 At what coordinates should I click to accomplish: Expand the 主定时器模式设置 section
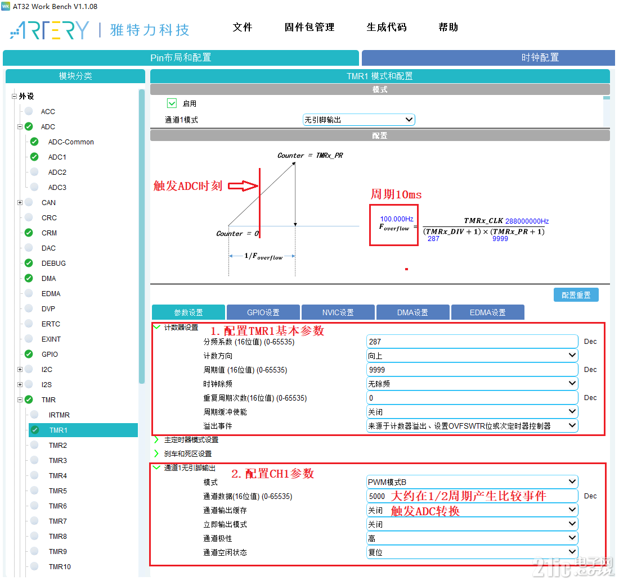point(156,439)
